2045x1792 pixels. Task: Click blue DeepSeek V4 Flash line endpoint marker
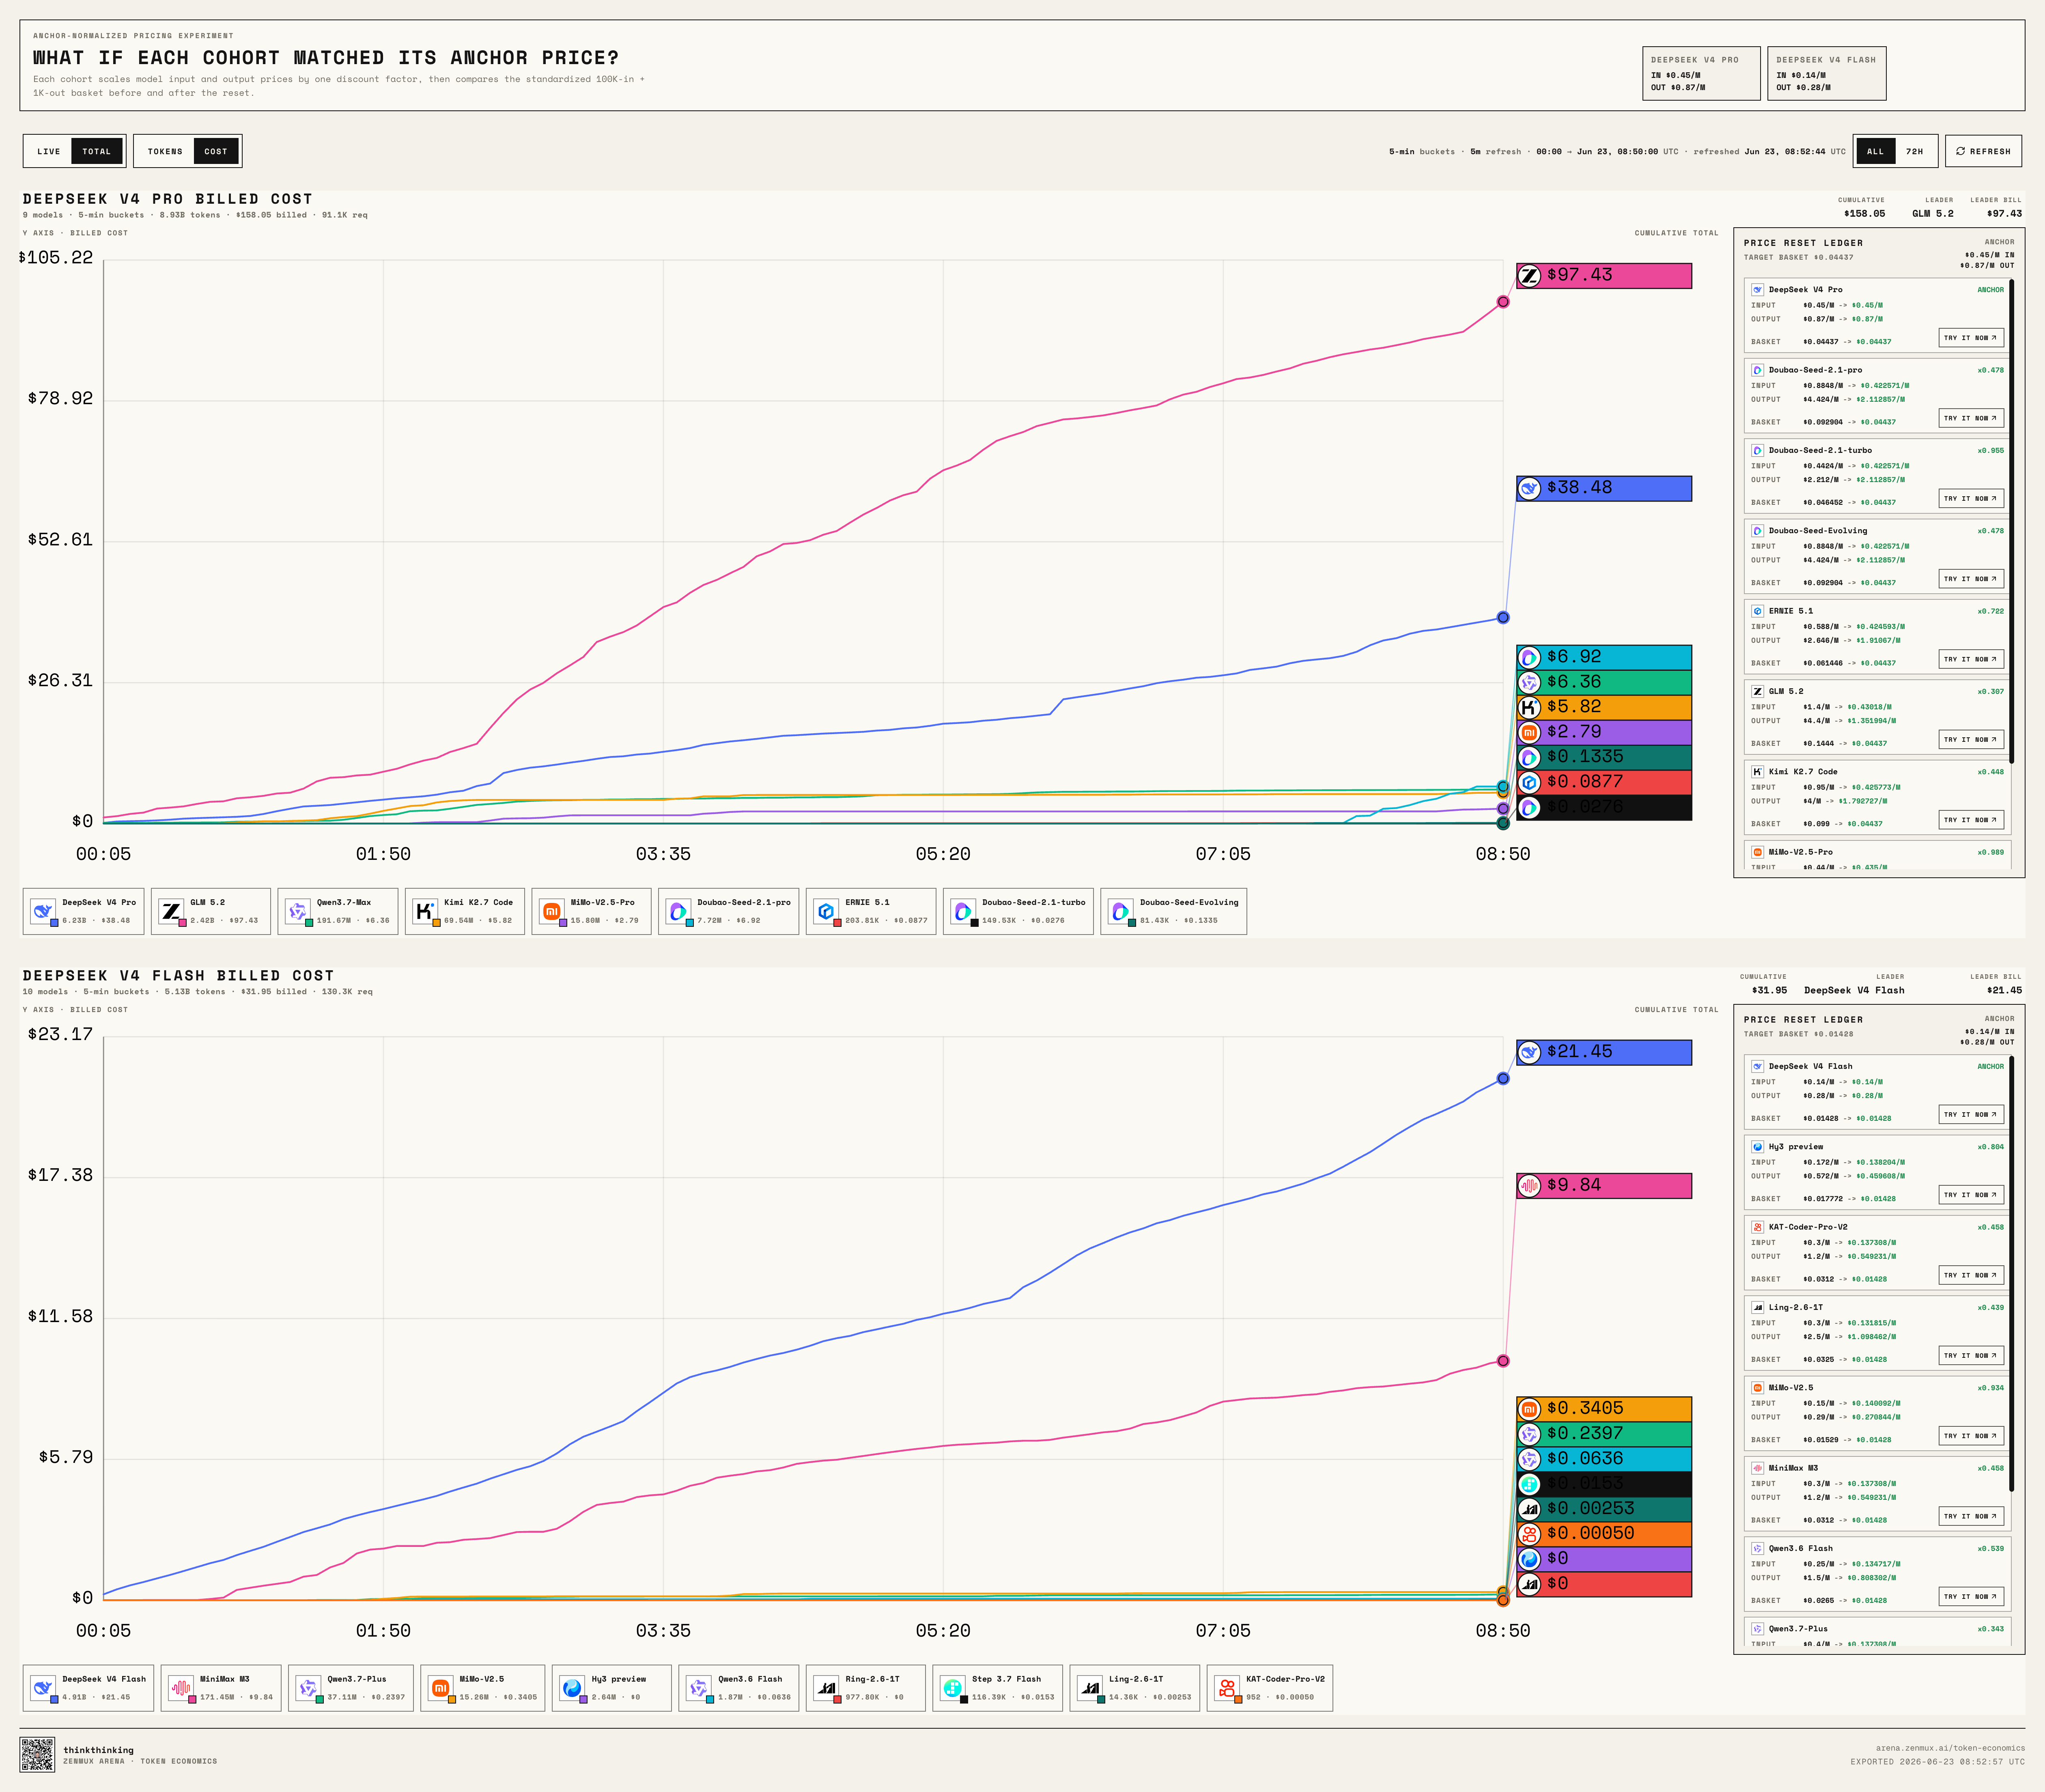coord(1503,1079)
